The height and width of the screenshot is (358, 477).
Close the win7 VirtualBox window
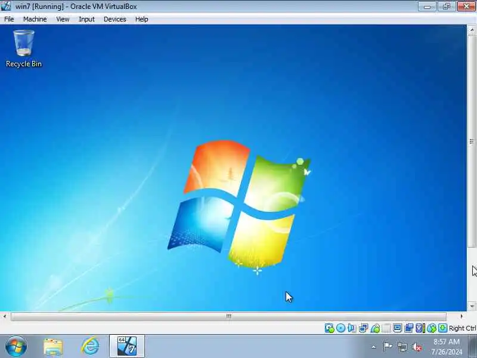click(x=466, y=7)
